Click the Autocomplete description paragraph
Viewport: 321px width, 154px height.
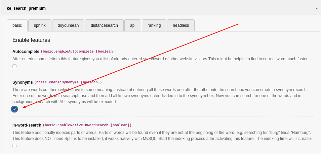160,59
